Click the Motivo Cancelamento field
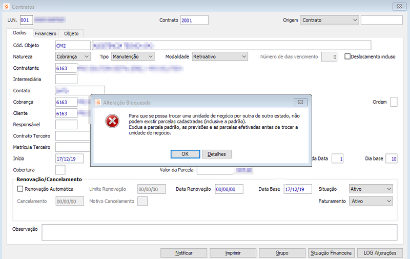This screenshot has height=259, width=410. pyautogui.click(x=142, y=201)
